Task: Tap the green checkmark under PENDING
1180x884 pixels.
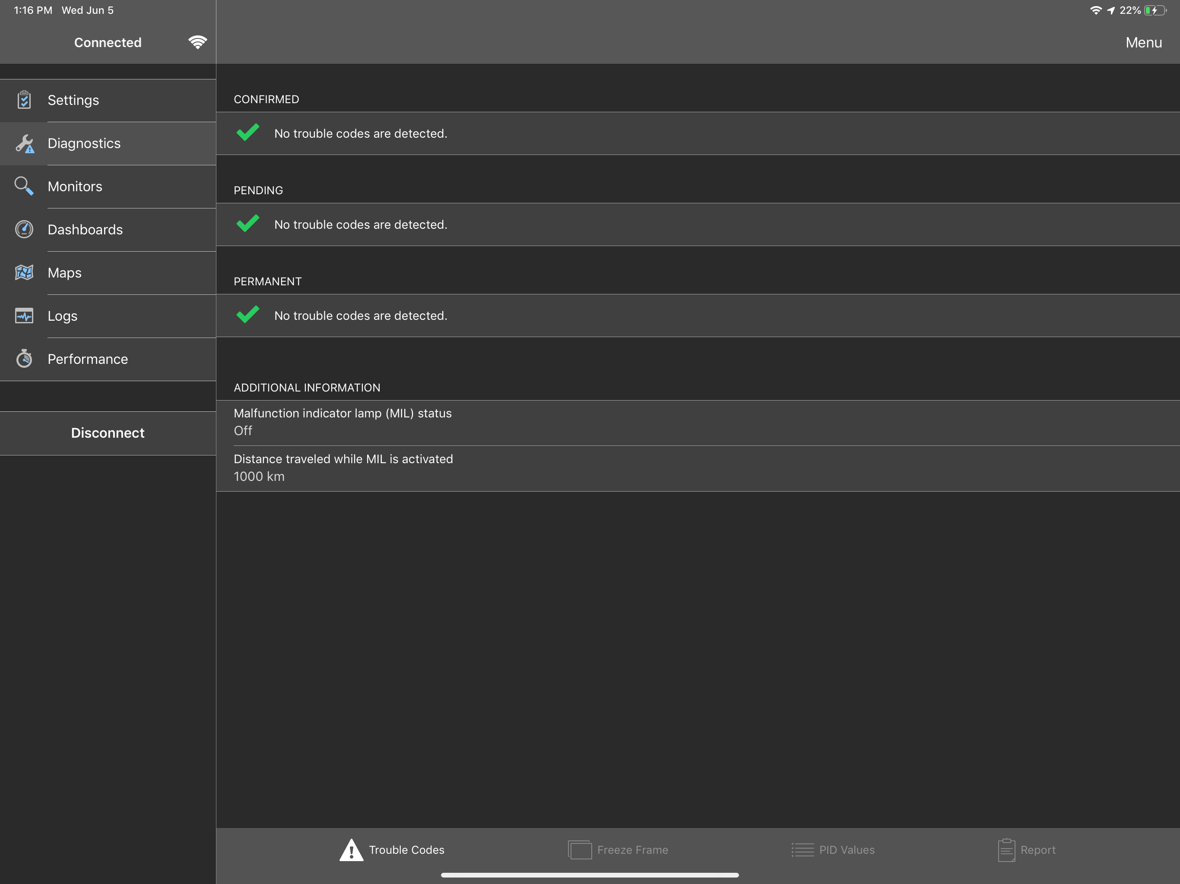Action: (247, 224)
